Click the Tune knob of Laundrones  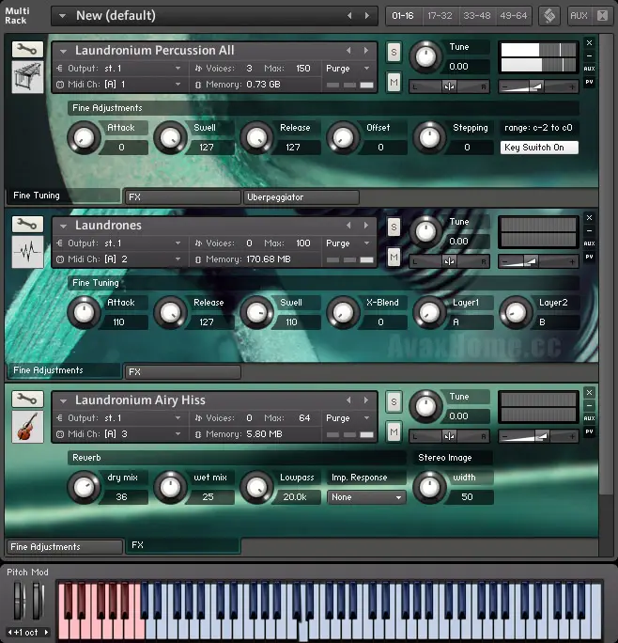(x=425, y=231)
